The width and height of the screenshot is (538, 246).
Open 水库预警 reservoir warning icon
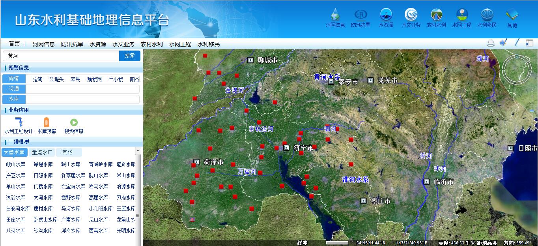[47, 122]
